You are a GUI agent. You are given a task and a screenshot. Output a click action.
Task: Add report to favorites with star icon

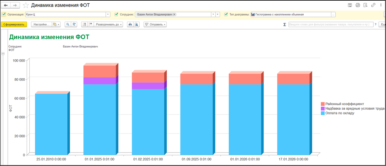(x=25, y=5)
